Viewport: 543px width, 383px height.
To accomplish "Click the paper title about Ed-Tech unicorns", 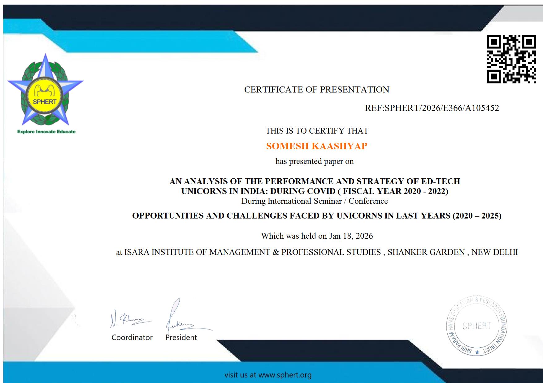I will point(315,181).
